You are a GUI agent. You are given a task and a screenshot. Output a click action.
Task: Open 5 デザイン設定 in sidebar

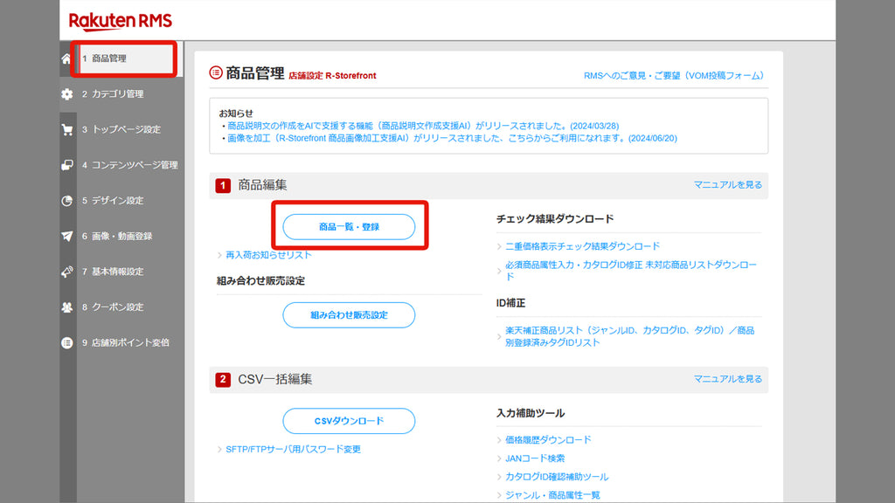pos(113,201)
